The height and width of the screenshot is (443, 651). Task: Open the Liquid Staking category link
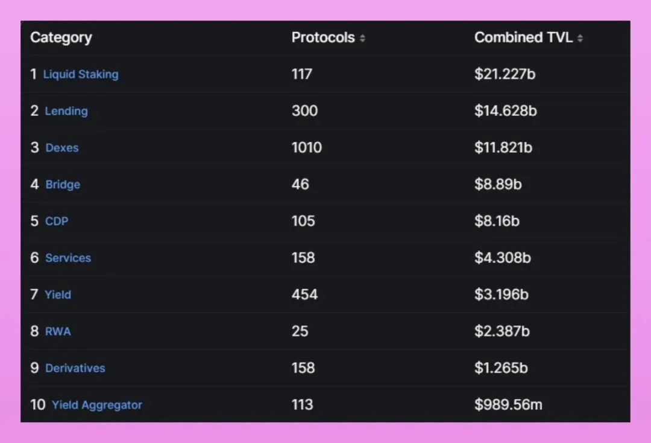(81, 74)
